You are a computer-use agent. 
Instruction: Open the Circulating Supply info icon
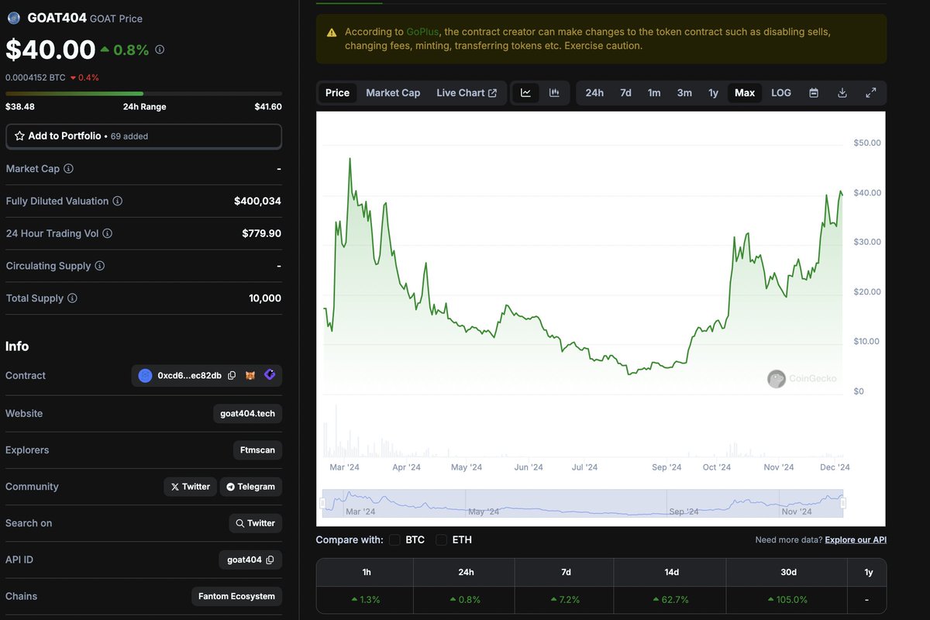click(x=99, y=266)
